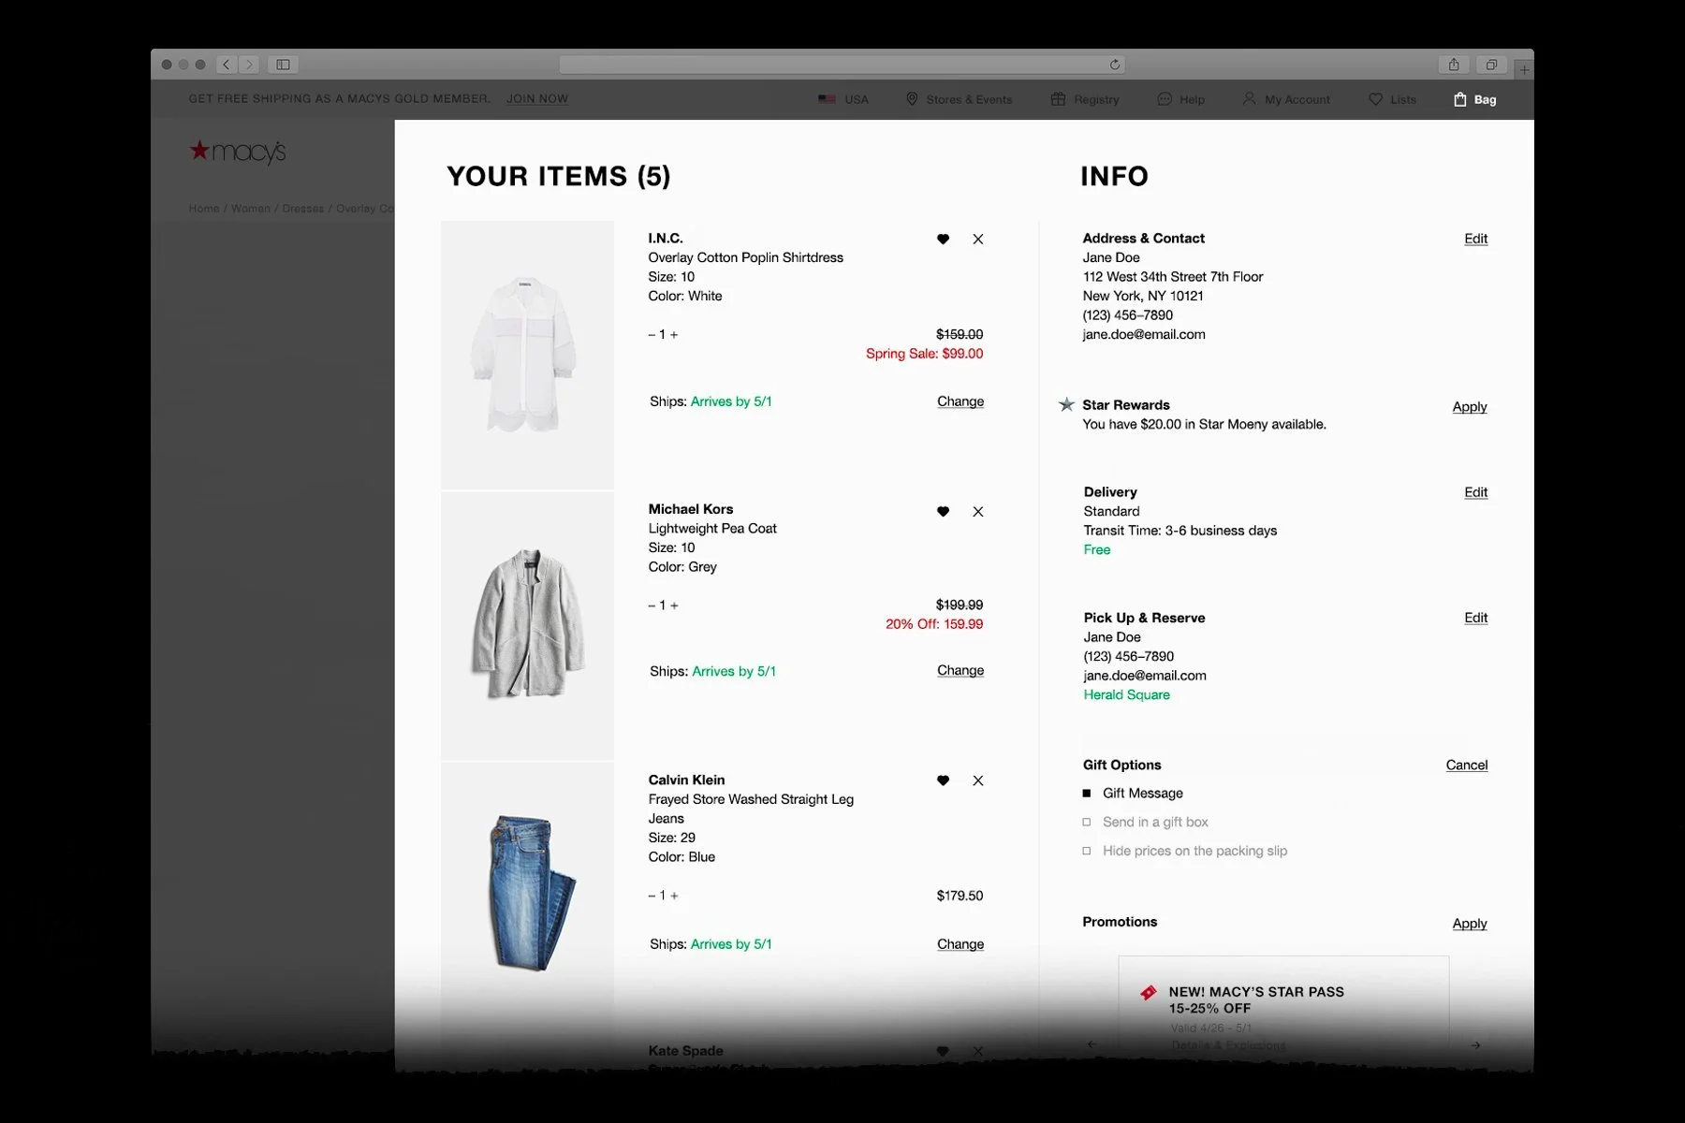Toggle Safari sidebar button
Image resolution: width=1685 pixels, height=1123 pixels.
(283, 65)
